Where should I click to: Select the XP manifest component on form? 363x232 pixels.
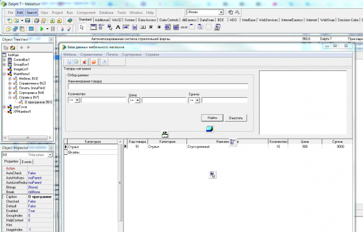165,135
